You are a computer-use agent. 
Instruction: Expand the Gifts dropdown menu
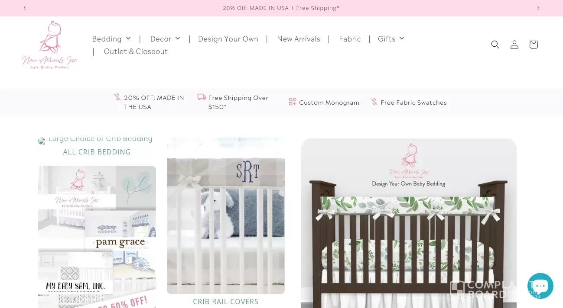click(x=391, y=38)
